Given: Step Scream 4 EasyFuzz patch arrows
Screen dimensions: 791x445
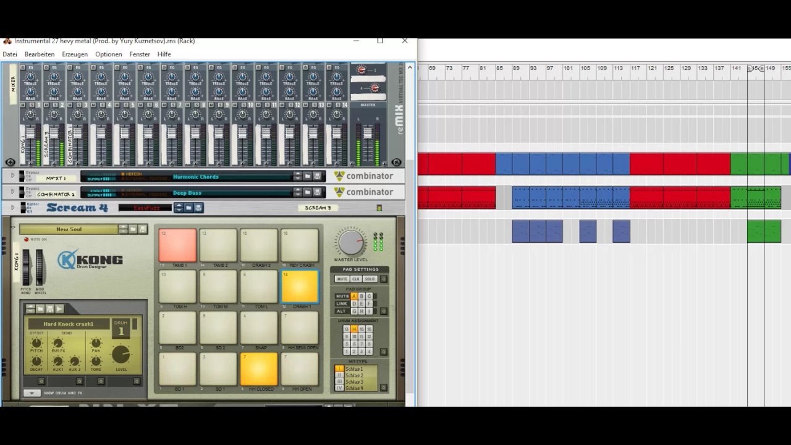Looking at the screenshot, I should (x=179, y=208).
